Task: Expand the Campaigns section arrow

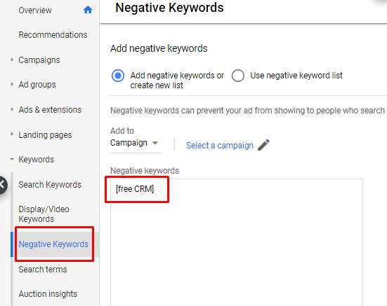Action: coord(12,60)
